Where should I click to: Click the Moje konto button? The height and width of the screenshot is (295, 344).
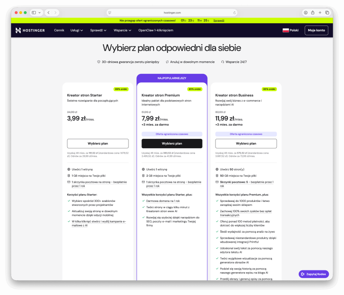[x=316, y=30]
